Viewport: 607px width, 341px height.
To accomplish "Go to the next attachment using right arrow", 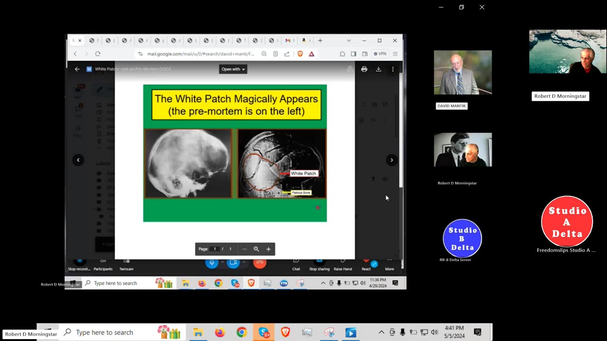I will coord(392,160).
